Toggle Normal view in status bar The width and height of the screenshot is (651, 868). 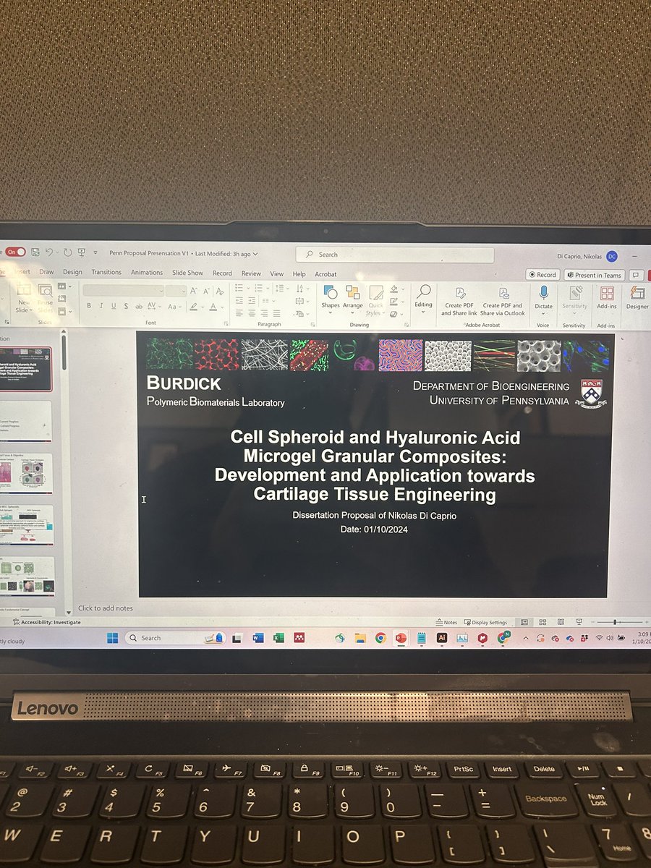(x=524, y=622)
